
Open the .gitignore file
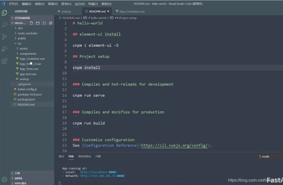pyautogui.click(x=32, y=84)
